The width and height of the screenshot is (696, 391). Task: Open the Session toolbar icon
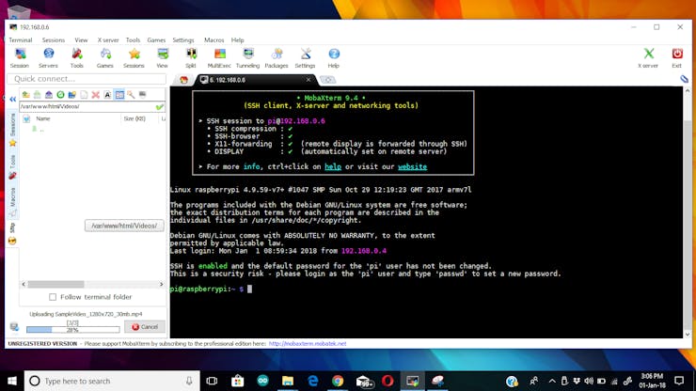[x=20, y=58]
